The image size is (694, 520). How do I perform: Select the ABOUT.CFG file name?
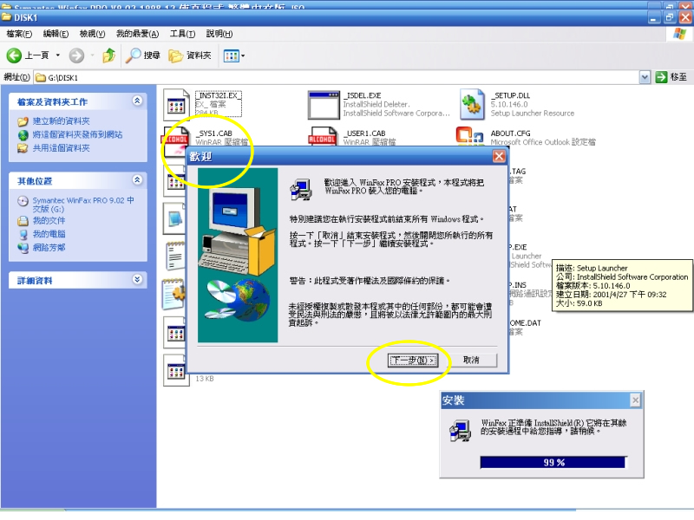pos(510,133)
